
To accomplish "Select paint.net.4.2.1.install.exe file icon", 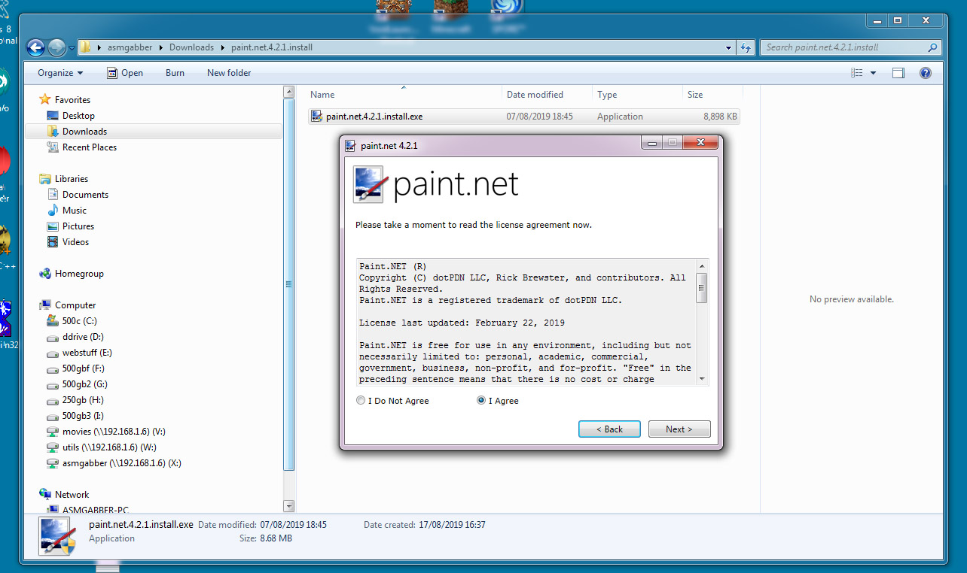I will pos(317,117).
